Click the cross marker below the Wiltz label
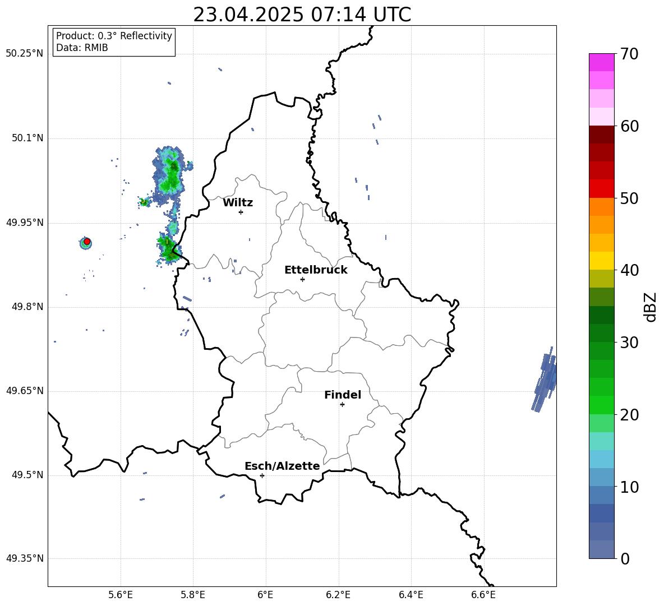Screen dimensions: 664x606 tap(241, 212)
